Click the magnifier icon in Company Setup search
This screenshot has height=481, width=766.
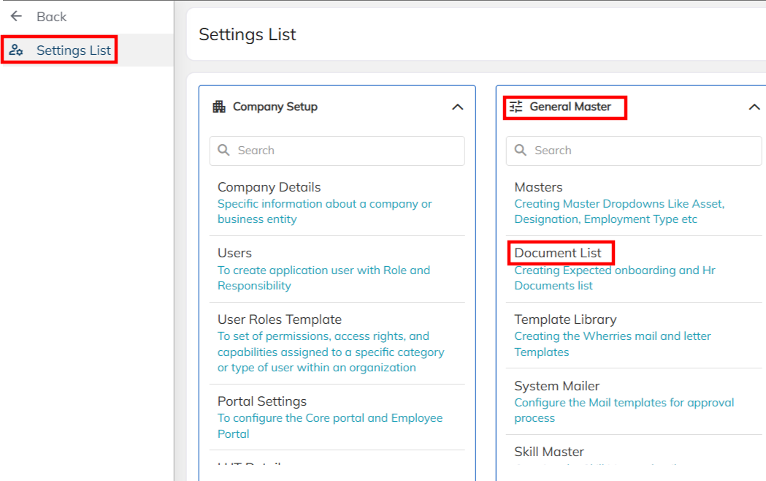[x=224, y=151]
